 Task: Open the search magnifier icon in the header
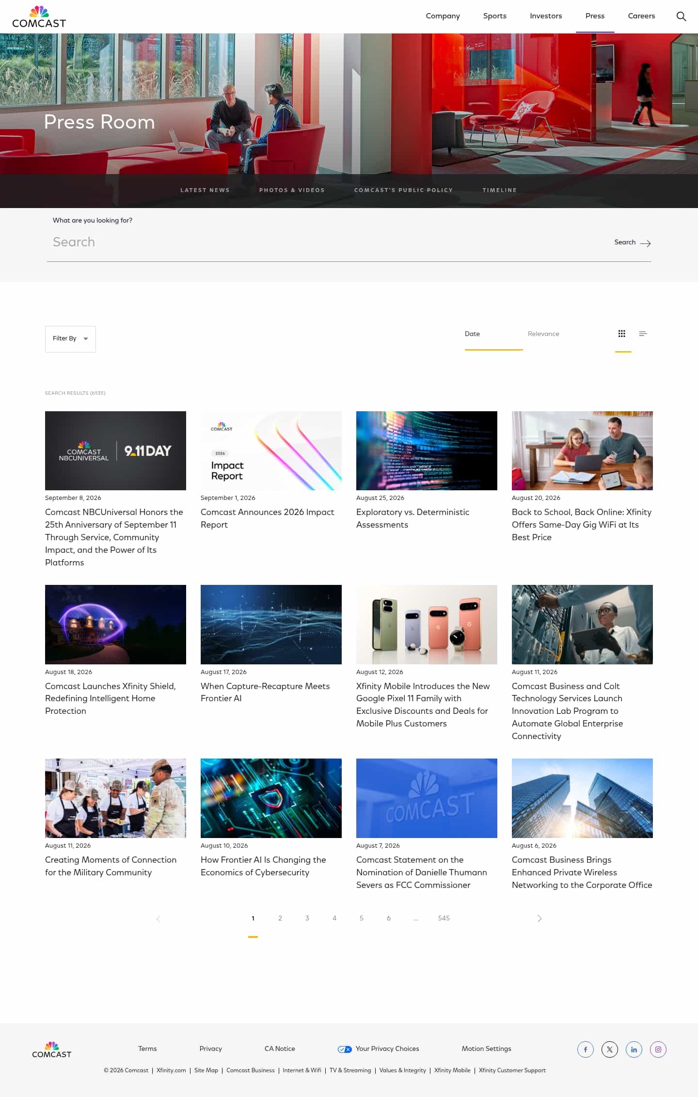[x=681, y=16]
